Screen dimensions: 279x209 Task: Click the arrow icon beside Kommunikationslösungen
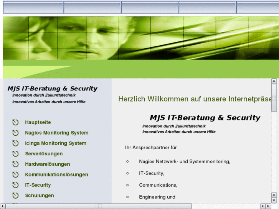[x=15, y=174]
